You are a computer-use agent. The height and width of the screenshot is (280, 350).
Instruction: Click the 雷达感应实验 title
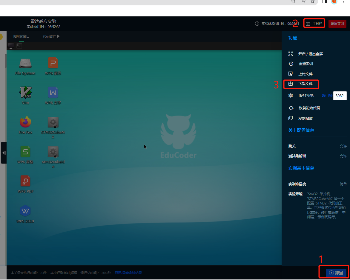(x=43, y=21)
